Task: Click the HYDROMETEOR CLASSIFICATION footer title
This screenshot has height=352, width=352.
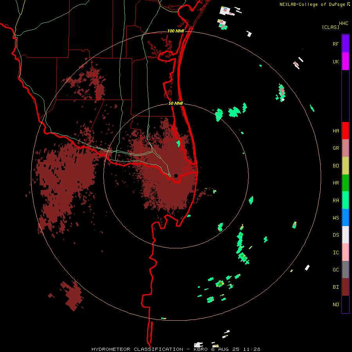Action: tap(137, 349)
